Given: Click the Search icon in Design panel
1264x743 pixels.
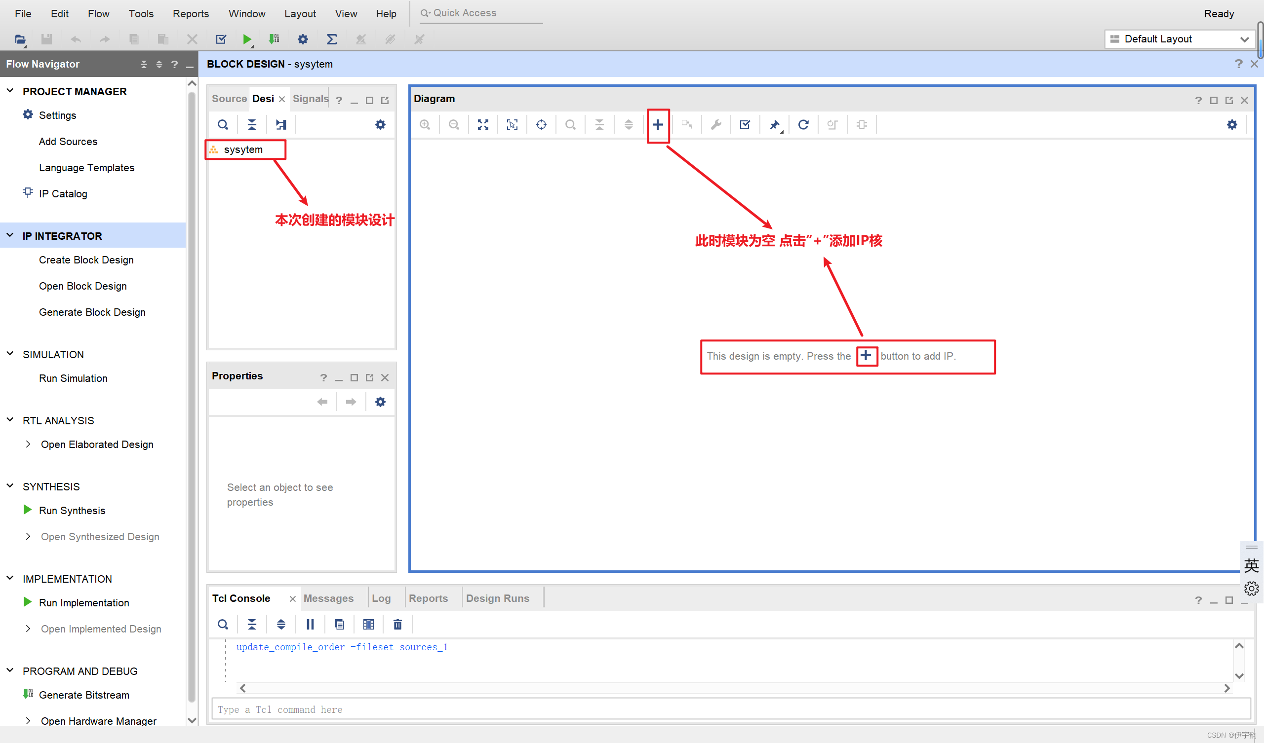Looking at the screenshot, I should [223, 125].
